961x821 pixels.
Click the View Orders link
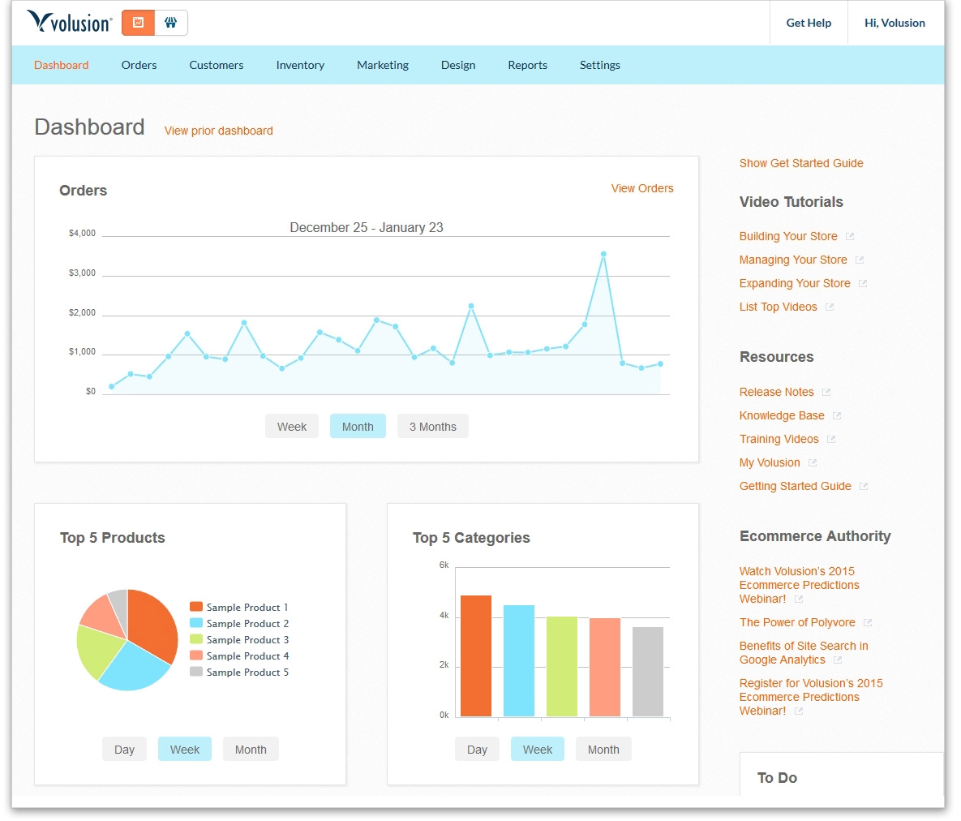[x=642, y=188]
